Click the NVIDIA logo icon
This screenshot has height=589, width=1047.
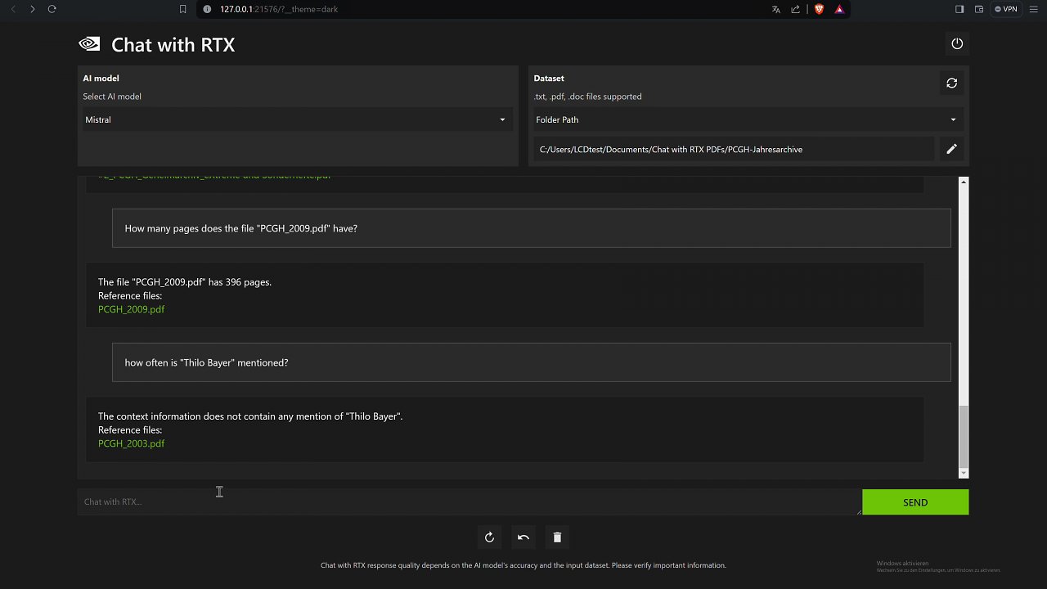[x=89, y=44]
